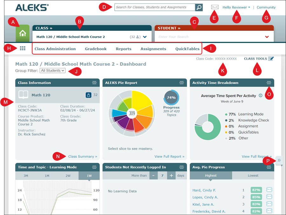This screenshot has width=286, height=215.
Task: Expand the side panel double-arrow
Action: point(279,160)
